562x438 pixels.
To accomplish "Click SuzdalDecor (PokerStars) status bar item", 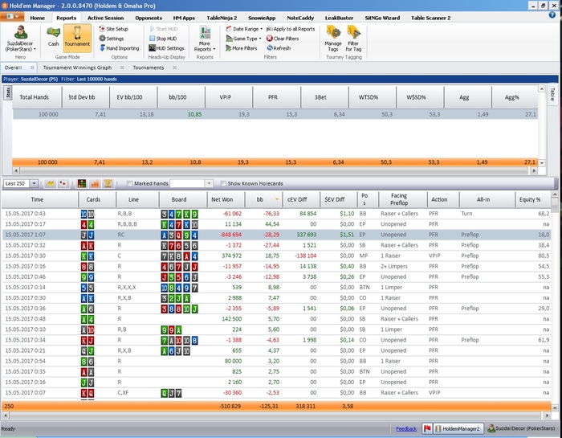I will click(x=521, y=428).
